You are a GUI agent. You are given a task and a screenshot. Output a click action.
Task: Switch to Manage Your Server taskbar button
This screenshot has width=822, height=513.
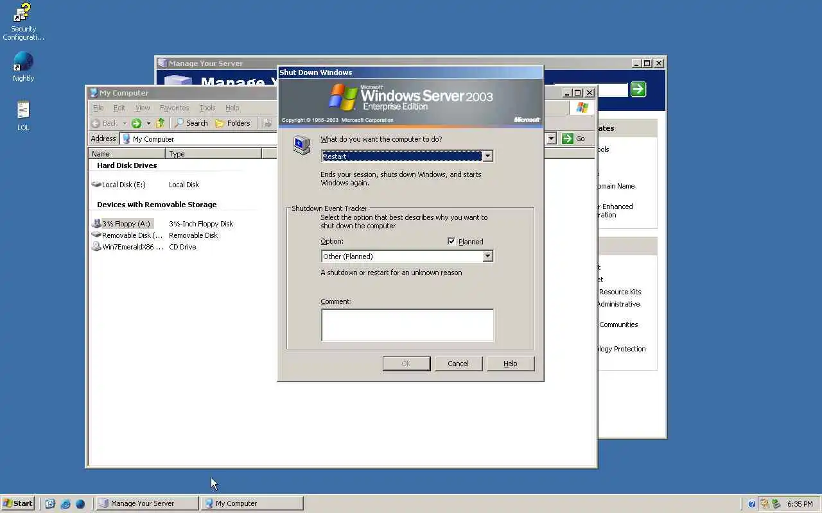pyautogui.click(x=147, y=503)
